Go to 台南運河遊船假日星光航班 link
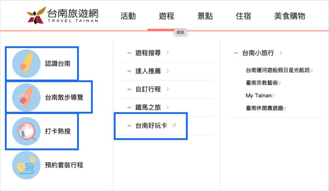Image resolution: width=329 pixels, height=191 pixels. tap(278, 70)
